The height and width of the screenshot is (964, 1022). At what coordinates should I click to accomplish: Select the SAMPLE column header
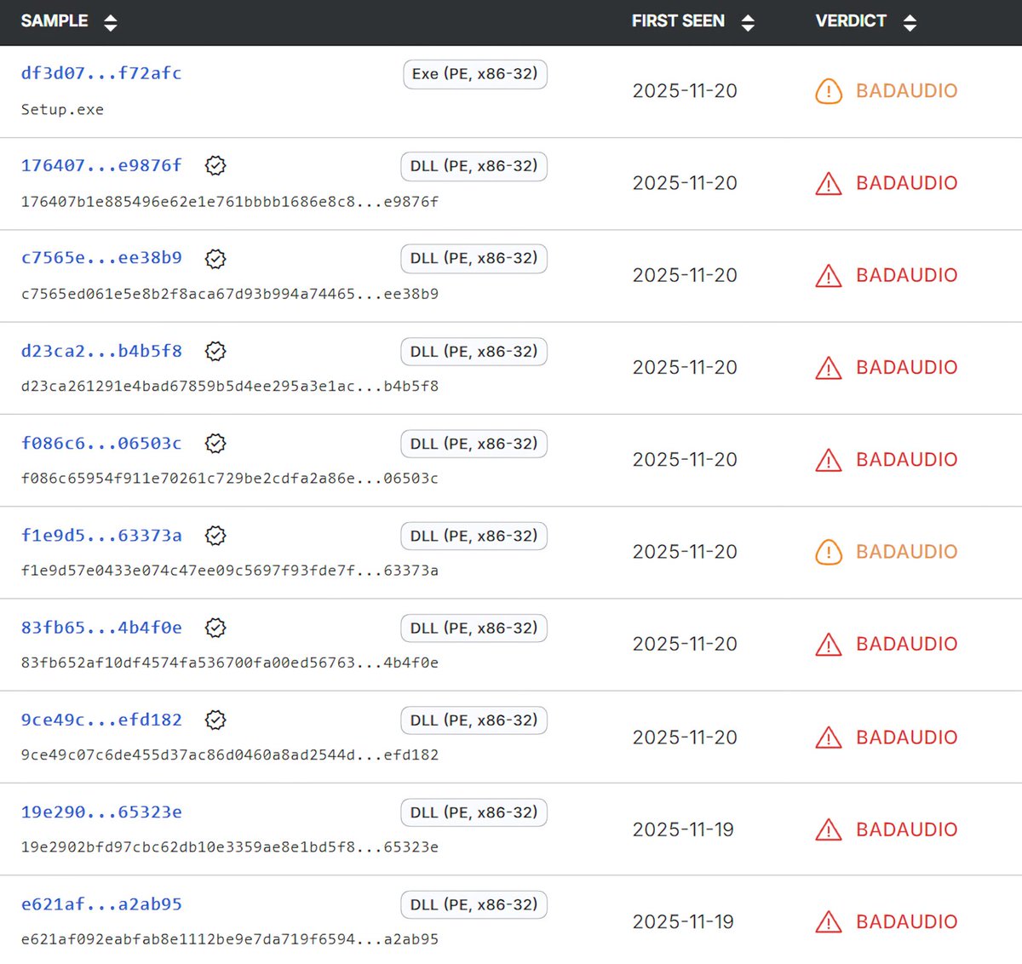pos(55,20)
